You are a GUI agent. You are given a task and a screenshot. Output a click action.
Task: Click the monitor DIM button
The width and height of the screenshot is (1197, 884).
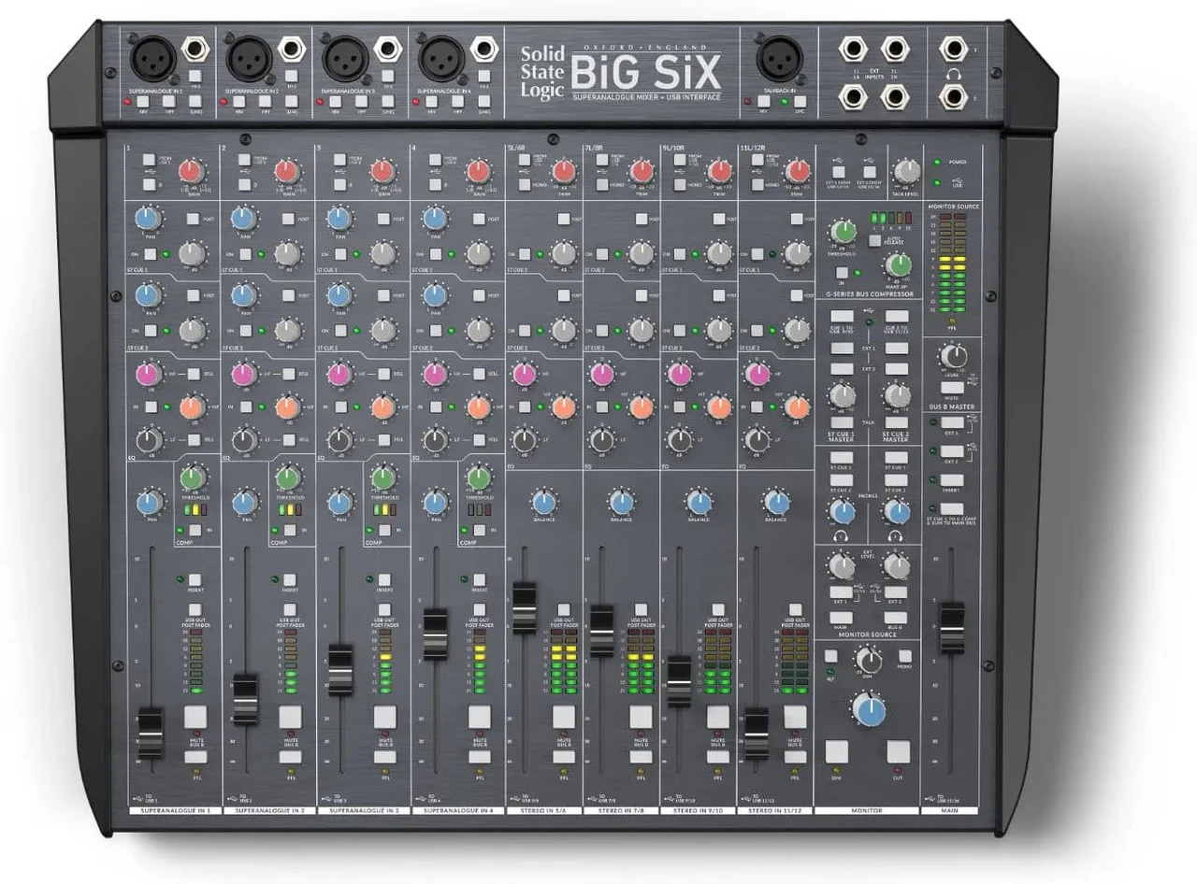coord(837,751)
